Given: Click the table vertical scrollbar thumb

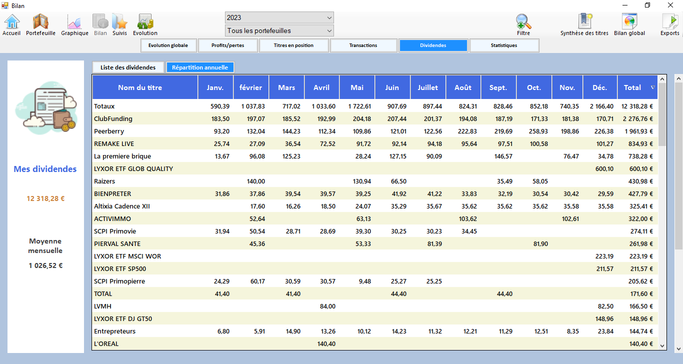Looking at the screenshot, I should pyautogui.click(x=662, y=114).
